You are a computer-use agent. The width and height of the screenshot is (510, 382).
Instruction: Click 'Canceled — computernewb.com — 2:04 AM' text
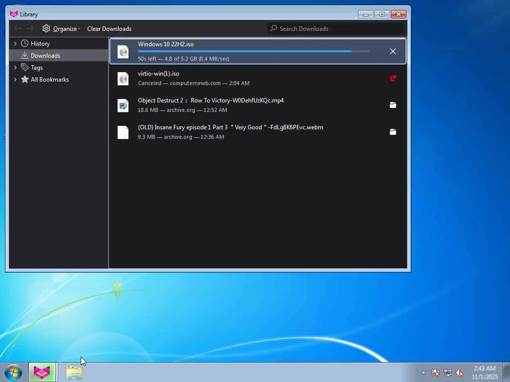[x=194, y=83]
